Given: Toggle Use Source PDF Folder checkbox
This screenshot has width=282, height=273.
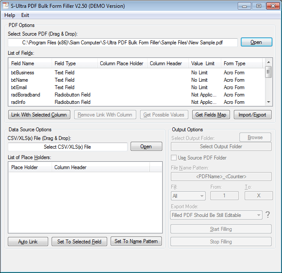Looking at the screenshot, I should [174, 158].
